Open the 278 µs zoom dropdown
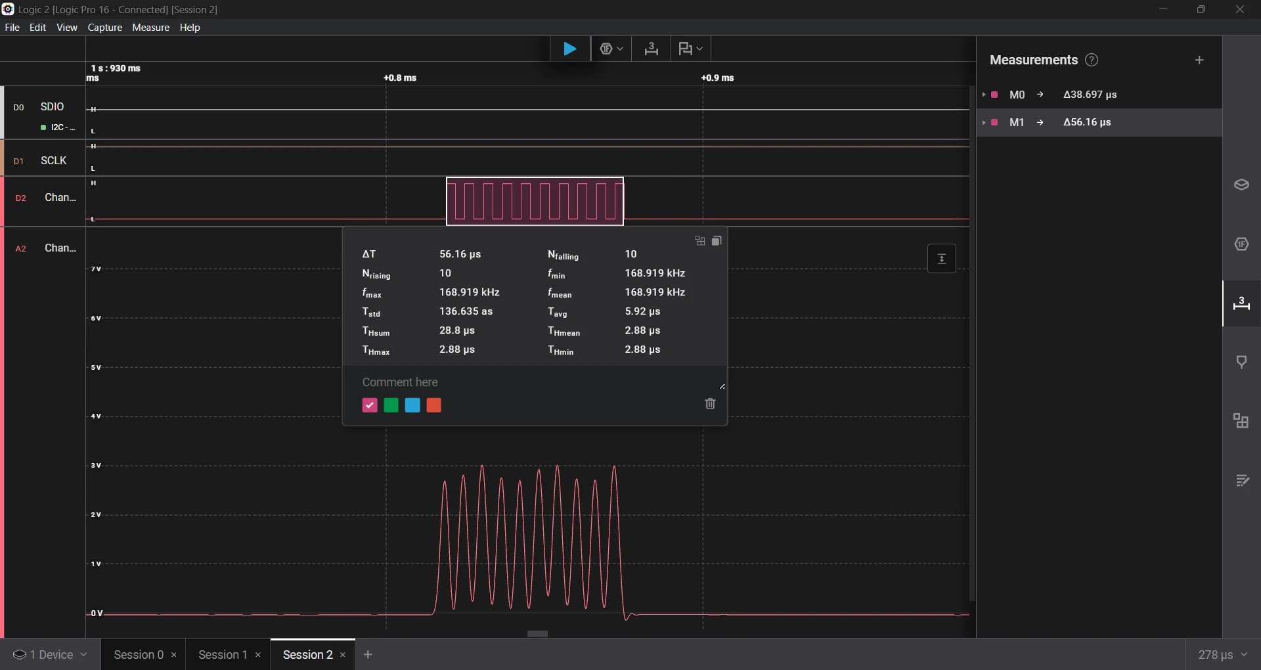Viewport: 1261px width, 670px height. point(1222,655)
